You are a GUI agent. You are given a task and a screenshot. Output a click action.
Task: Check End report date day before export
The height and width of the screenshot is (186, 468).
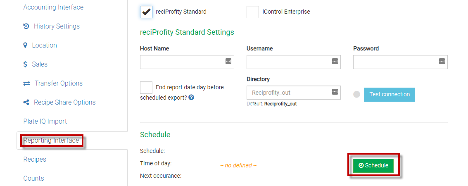tap(146, 88)
